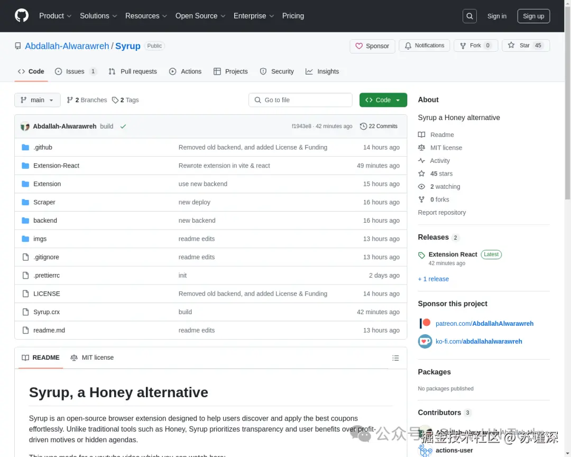Screen dimensions: 571x457
Task: Open the main branch selector dropdown
Action: (x=37, y=100)
